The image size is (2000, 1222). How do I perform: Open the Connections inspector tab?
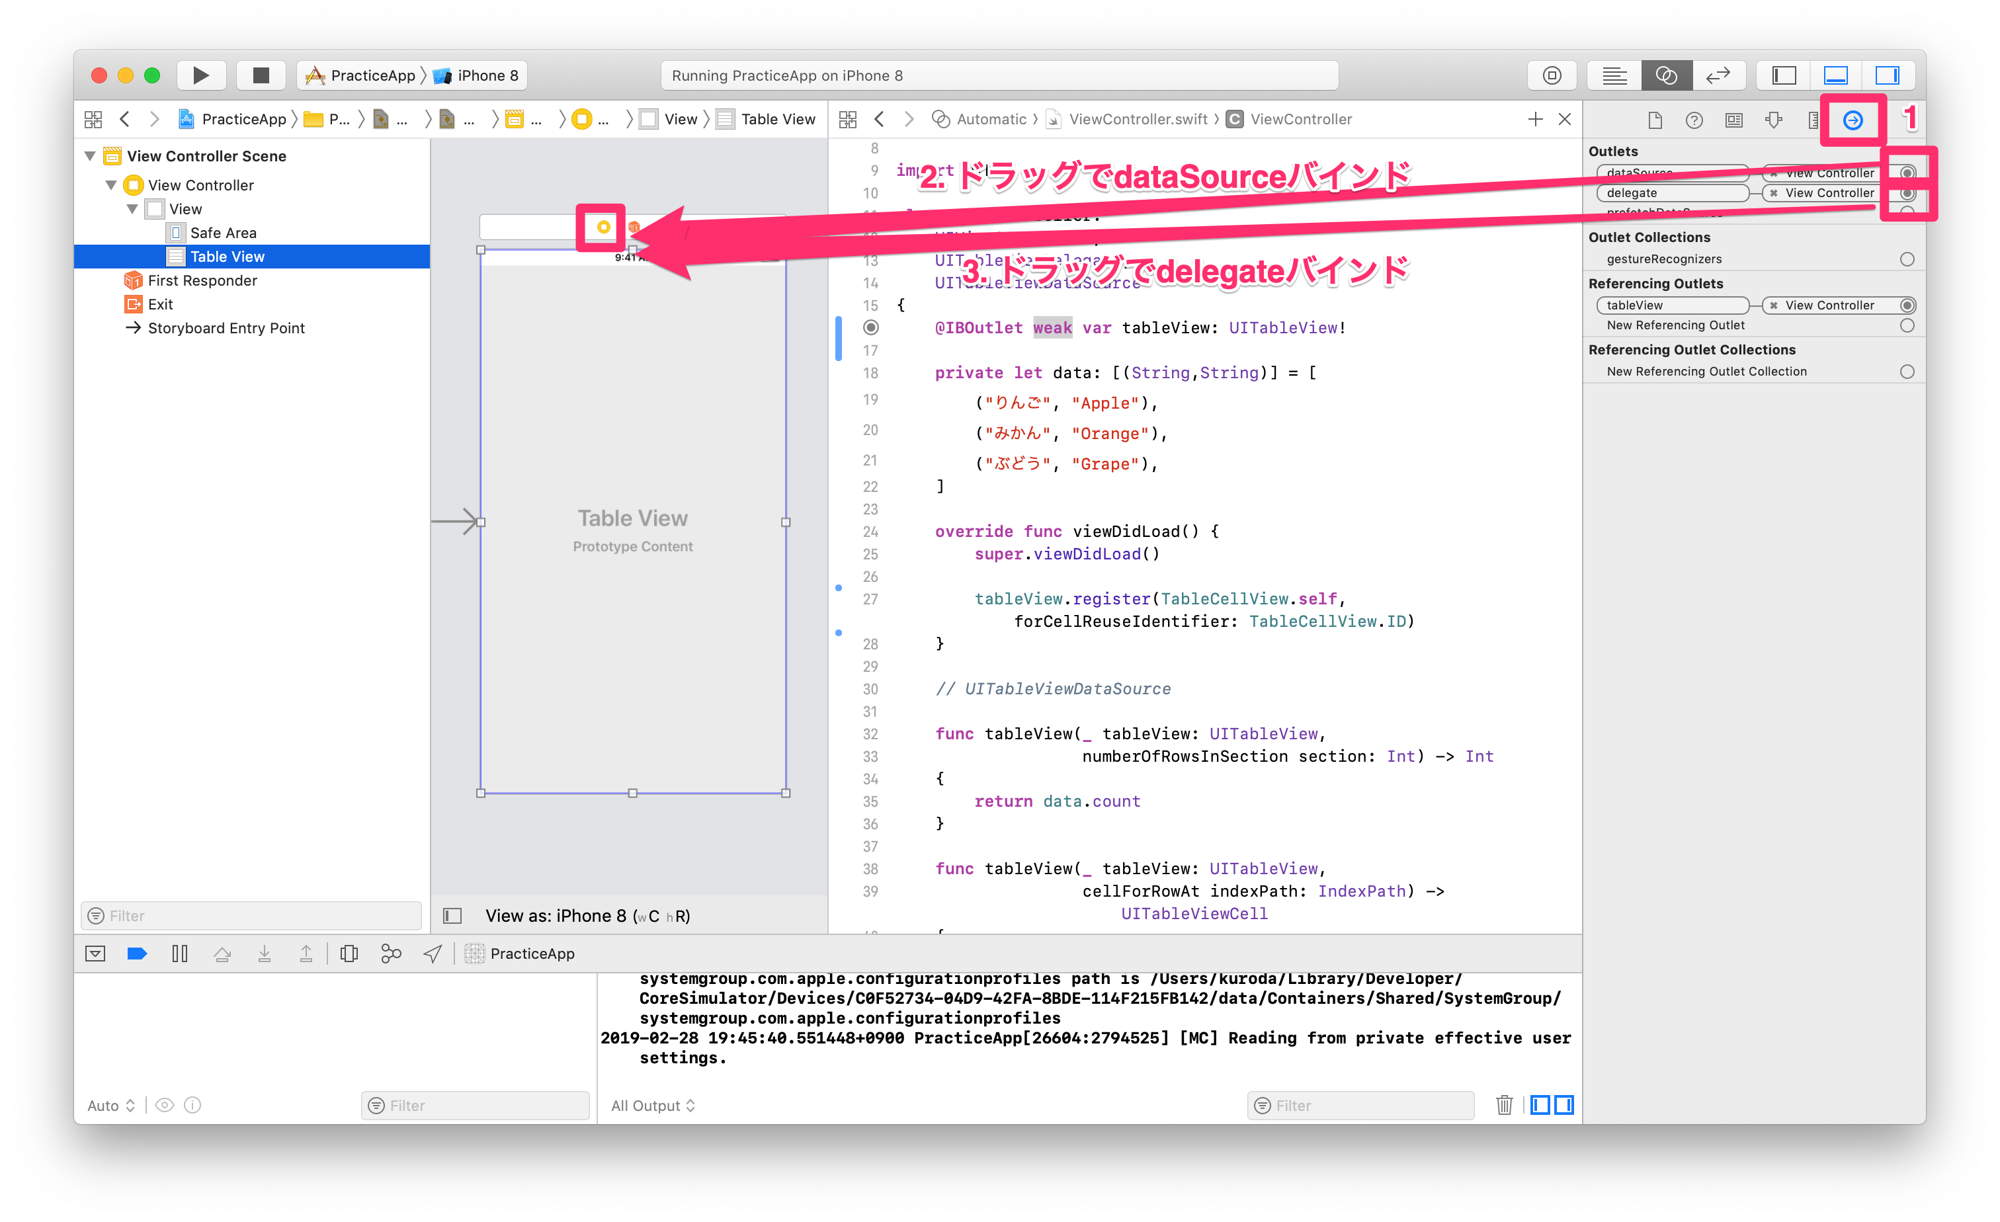1853,121
